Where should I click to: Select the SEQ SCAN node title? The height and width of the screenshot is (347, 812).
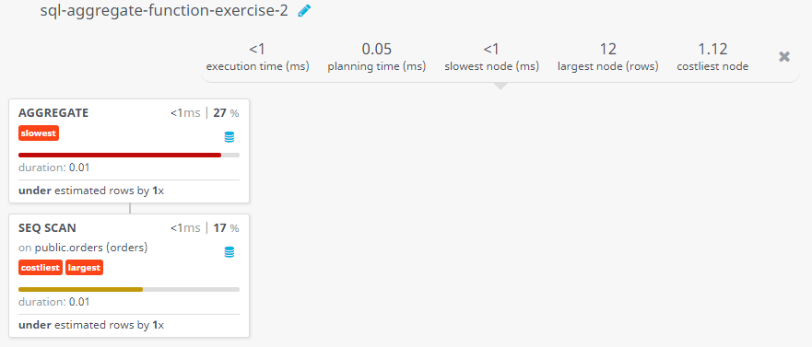pyautogui.click(x=47, y=228)
